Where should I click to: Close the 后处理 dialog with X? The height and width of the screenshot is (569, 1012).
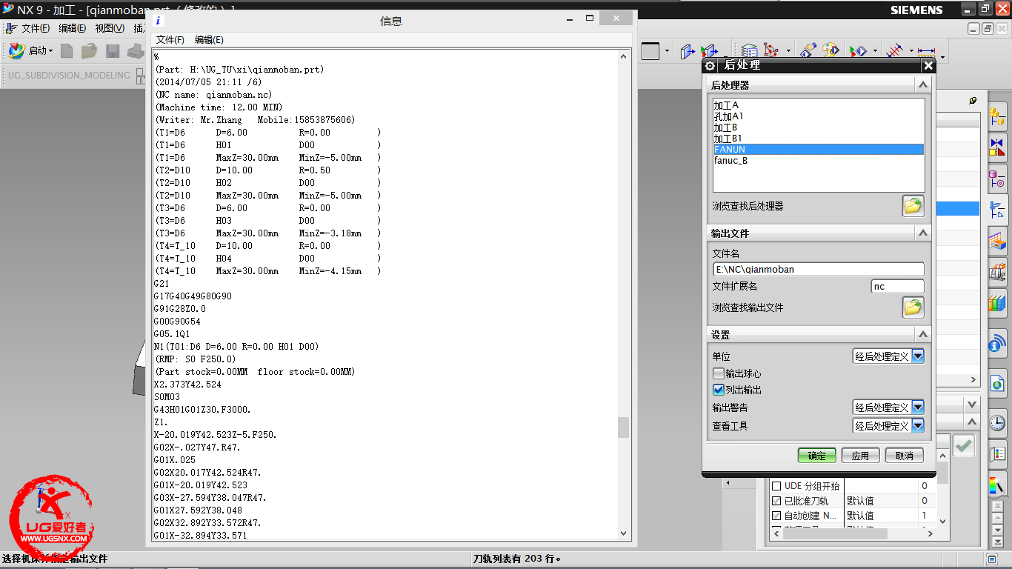[x=928, y=66]
